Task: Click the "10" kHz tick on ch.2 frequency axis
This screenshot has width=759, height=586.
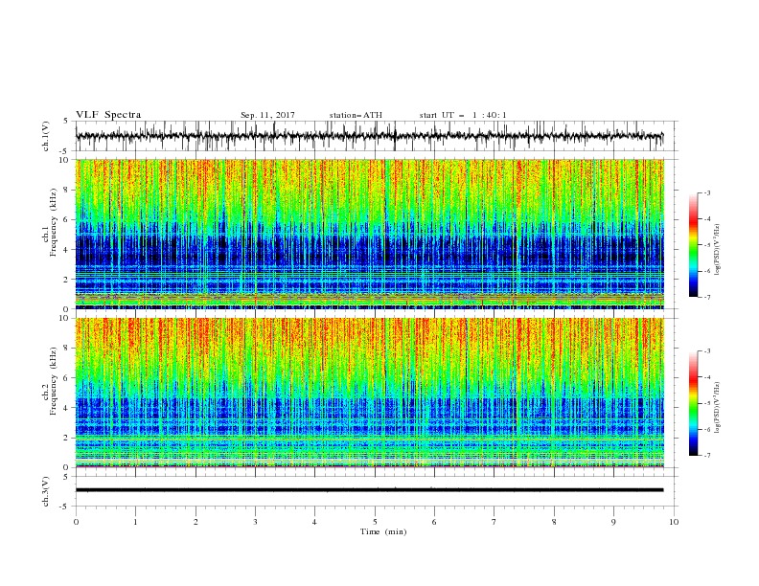Action: click(65, 318)
